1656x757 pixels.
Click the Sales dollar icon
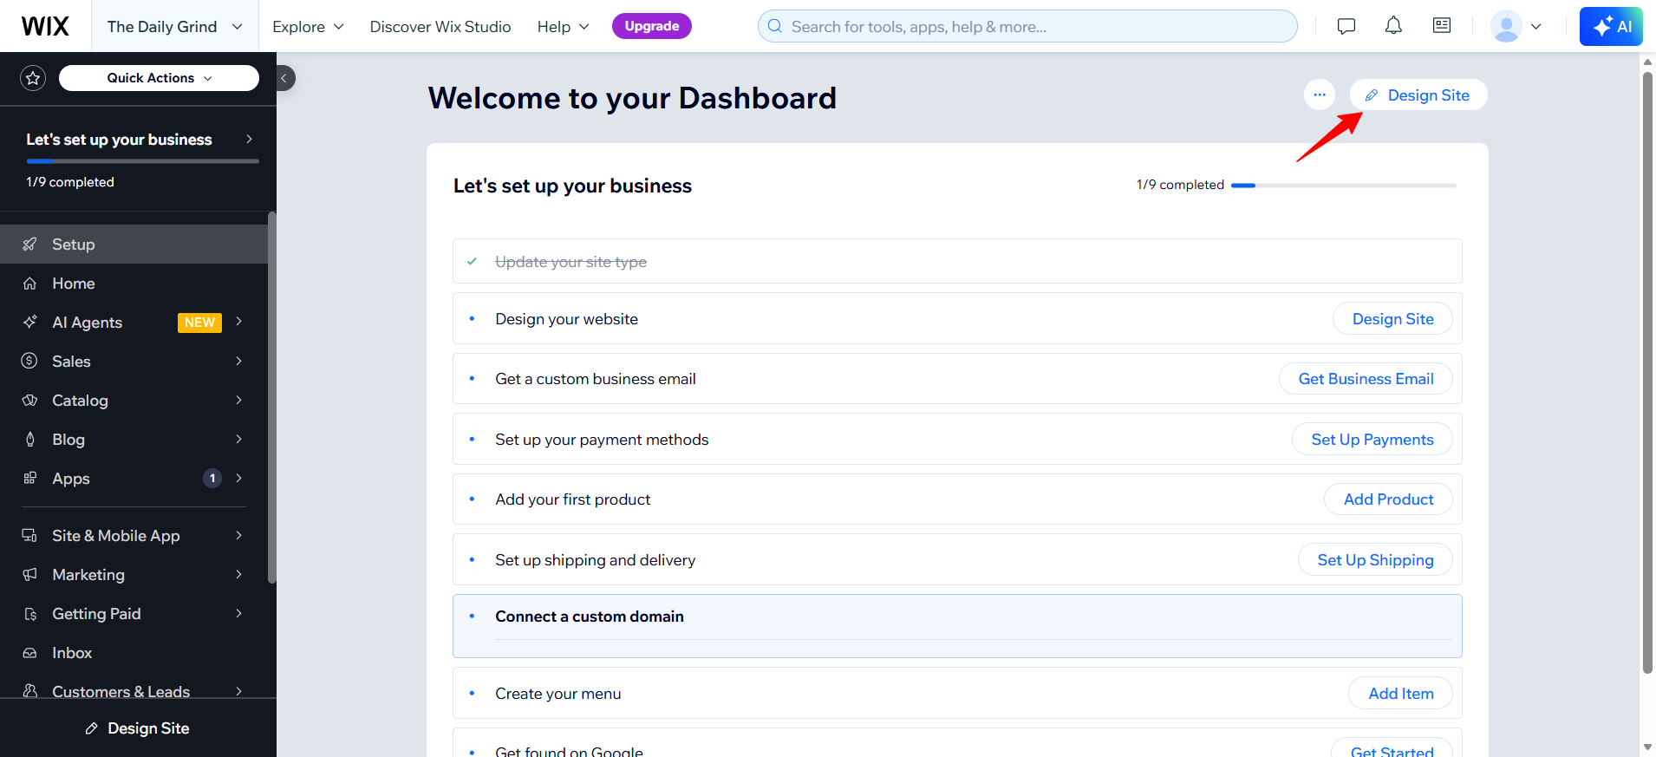pos(29,362)
